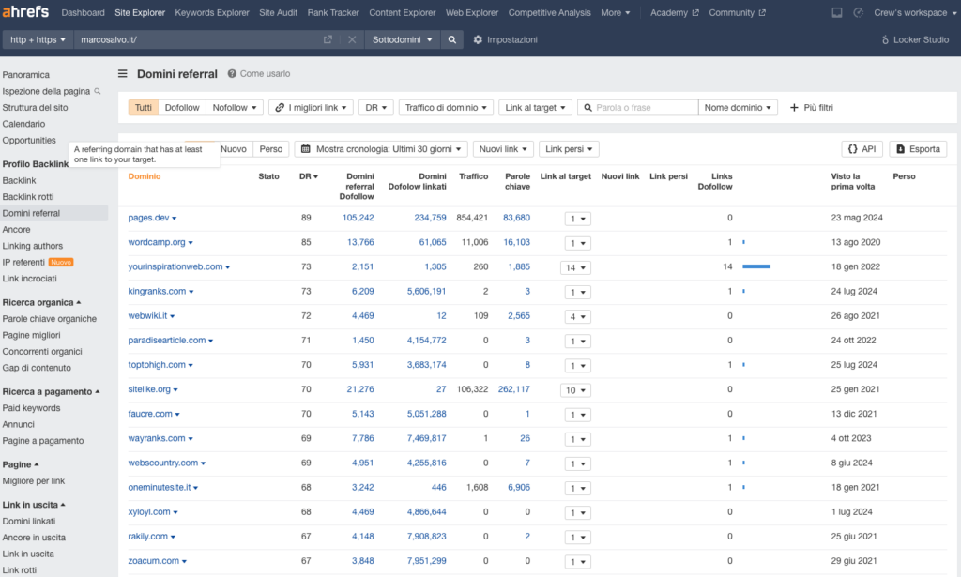Click the kingranks.com domain link

157,291
